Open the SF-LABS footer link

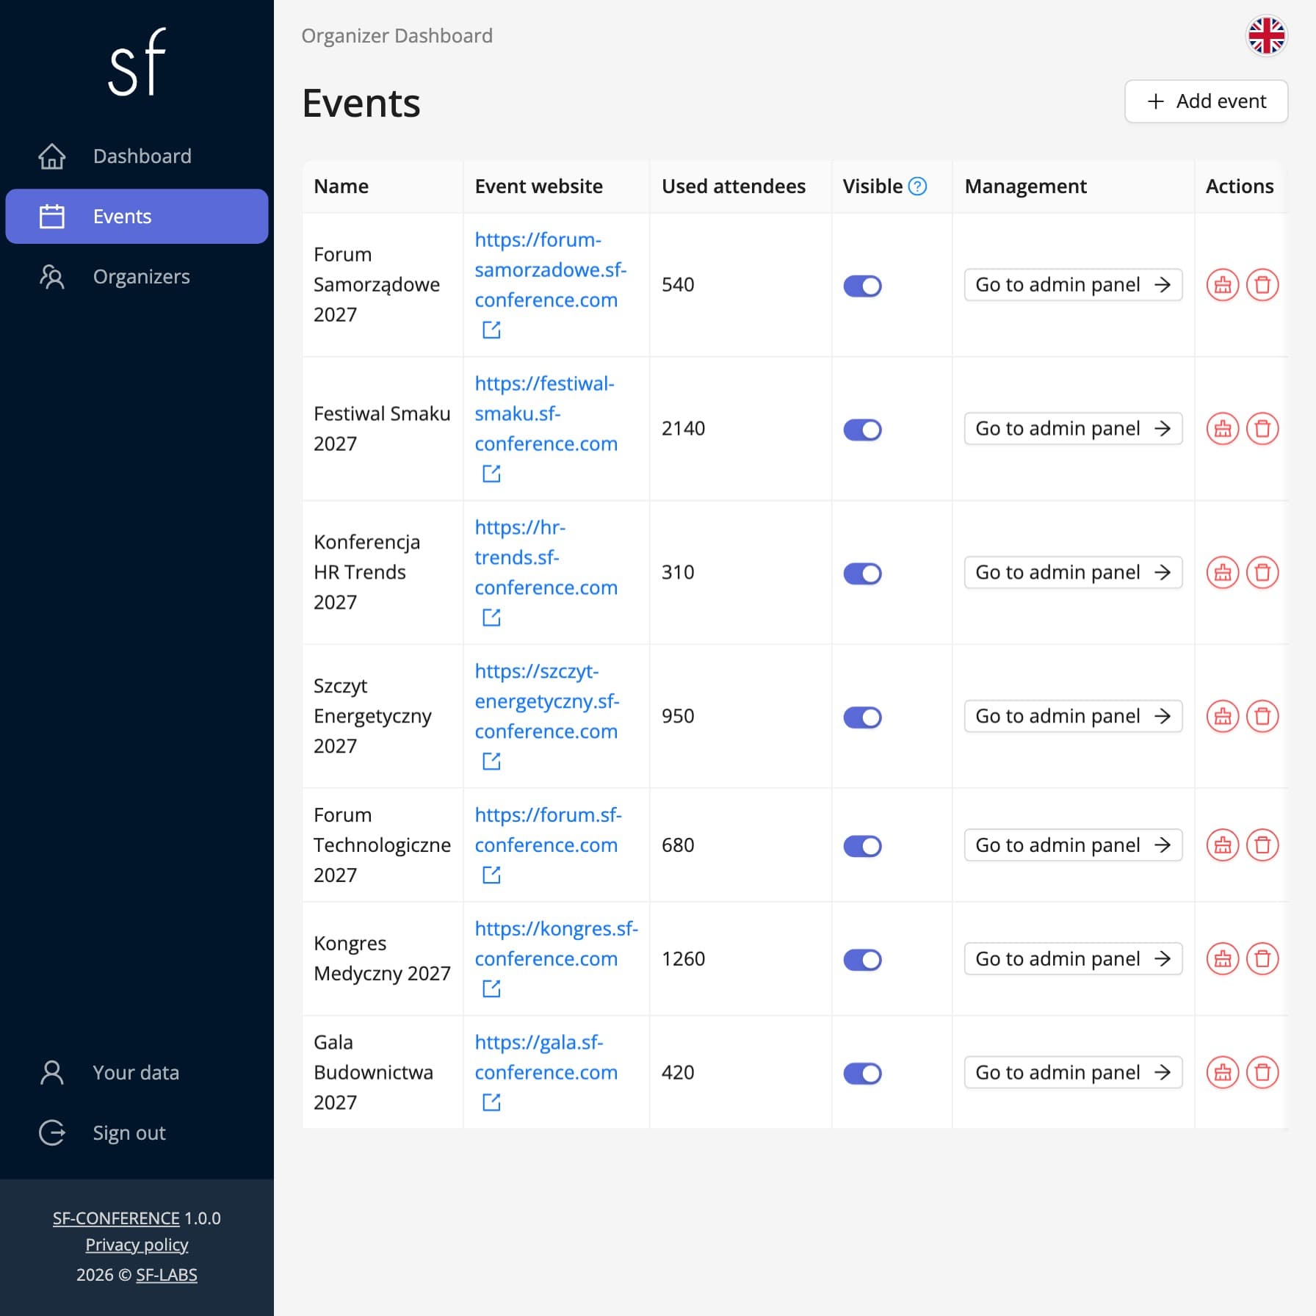click(167, 1275)
